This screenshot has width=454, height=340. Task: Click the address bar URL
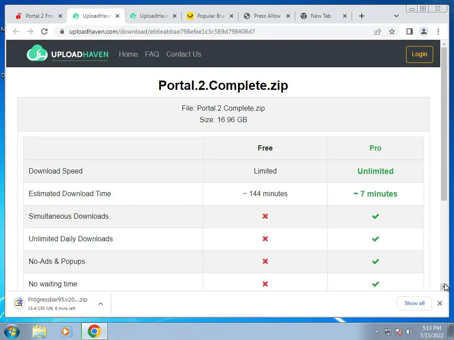coord(162,31)
